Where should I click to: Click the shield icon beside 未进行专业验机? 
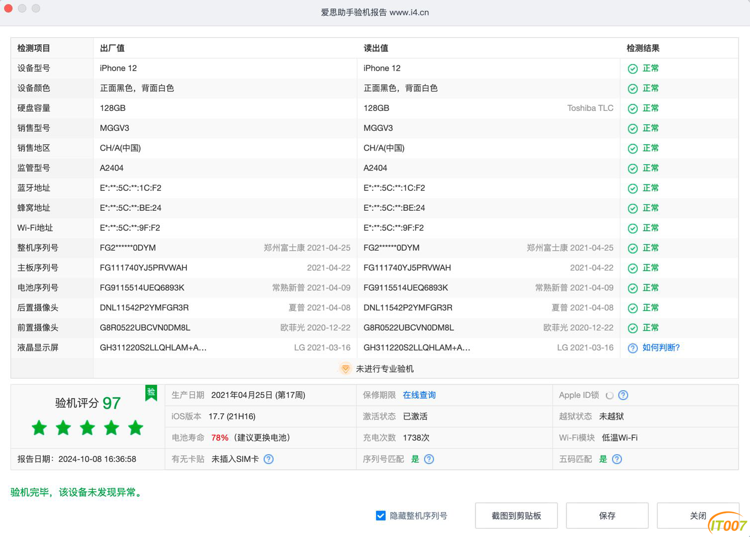345,368
